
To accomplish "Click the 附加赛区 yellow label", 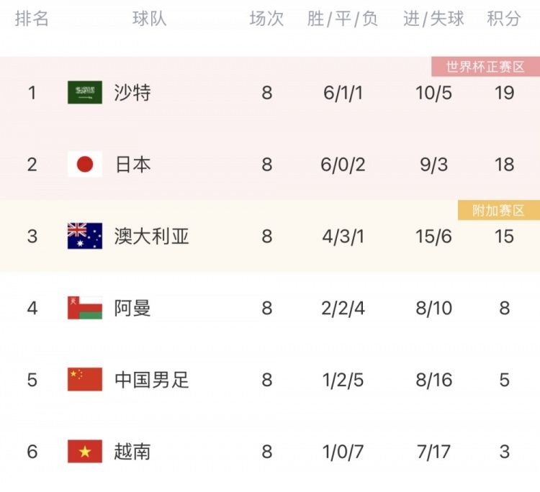I will [x=498, y=211].
